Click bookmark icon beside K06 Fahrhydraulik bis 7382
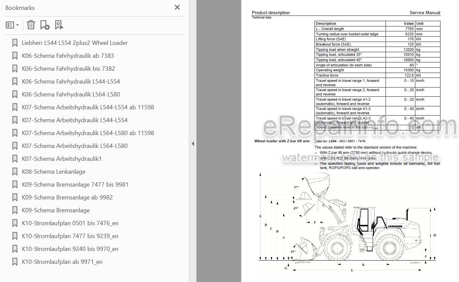Image resolution: width=459 pixels, height=282 pixels. (15, 69)
